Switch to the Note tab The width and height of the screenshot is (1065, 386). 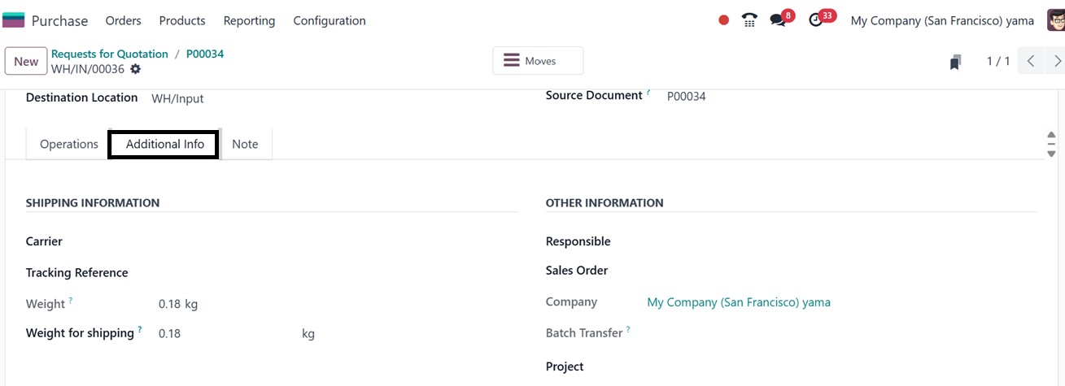(x=245, y=144)
